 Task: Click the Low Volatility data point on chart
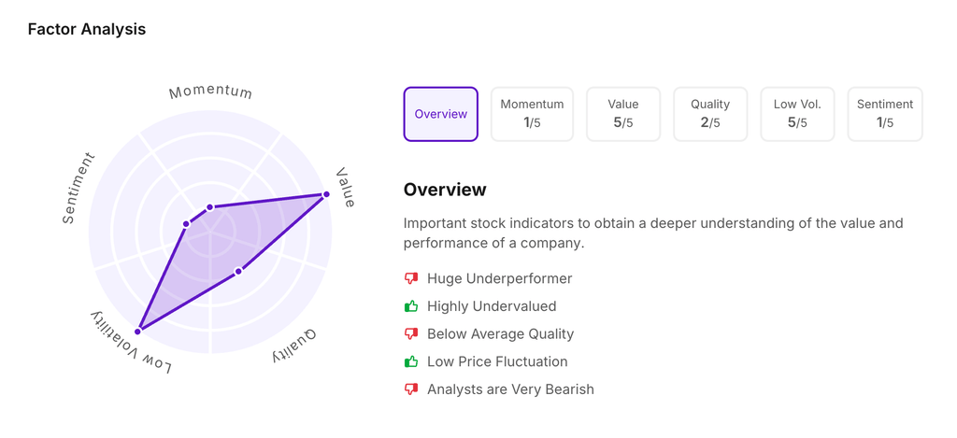coord(139,330)
